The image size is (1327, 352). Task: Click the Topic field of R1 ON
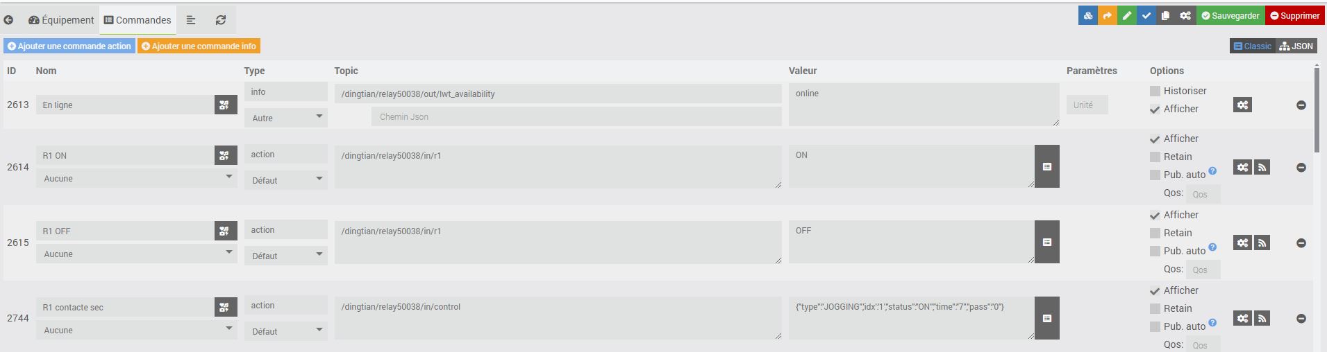558,166
